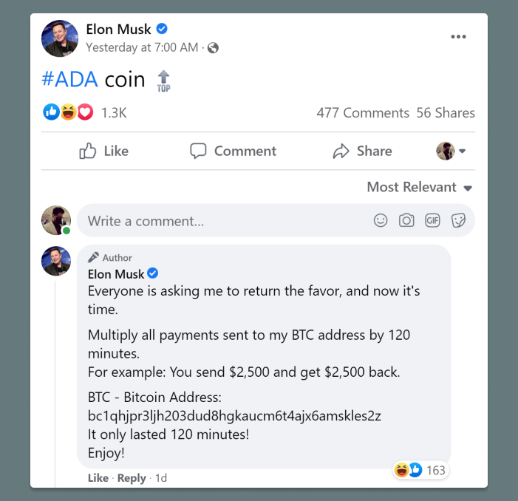Like the post with thumbs up button

click(x=104, y=151)
